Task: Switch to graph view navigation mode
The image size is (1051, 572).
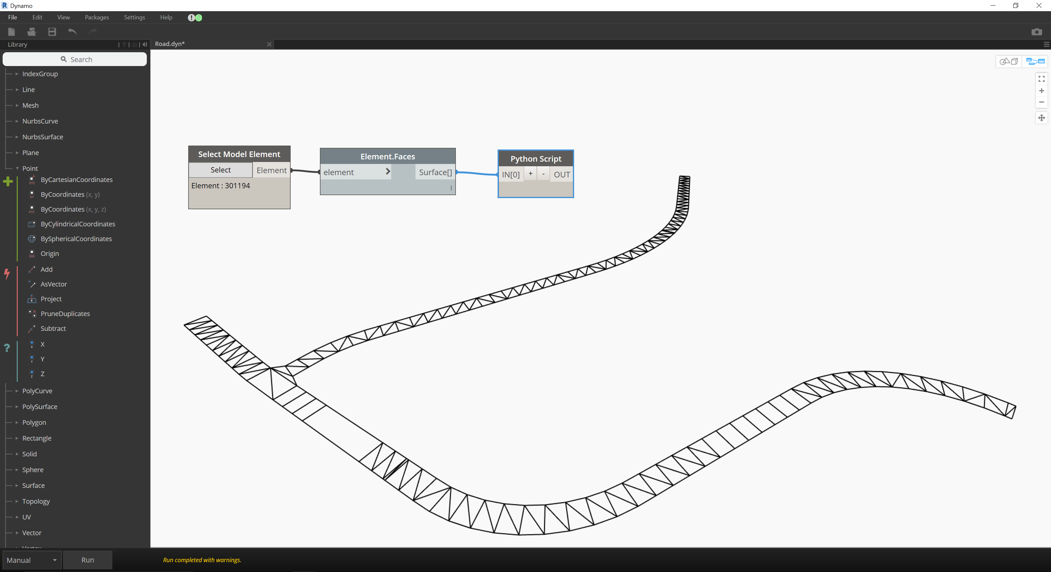Action: tap(1035, 61)
